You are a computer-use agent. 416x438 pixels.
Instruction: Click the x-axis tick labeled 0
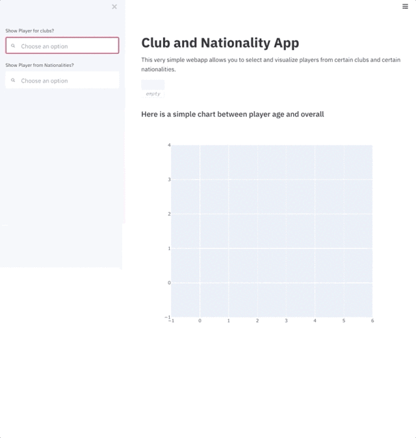point(200,320)
